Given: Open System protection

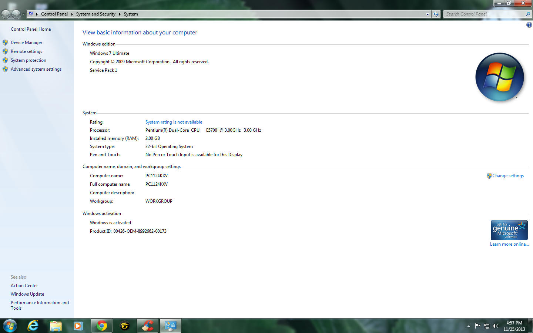Looking at the screenshot, I should click(x=29, y=60).
